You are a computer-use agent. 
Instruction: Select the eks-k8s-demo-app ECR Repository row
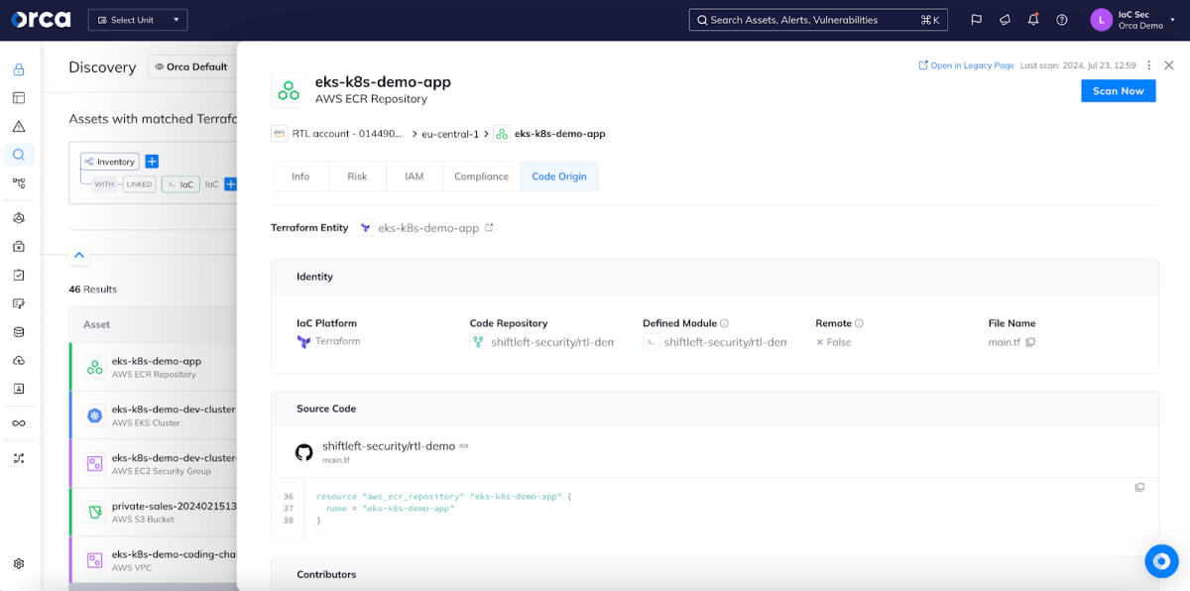click(154, 367)
